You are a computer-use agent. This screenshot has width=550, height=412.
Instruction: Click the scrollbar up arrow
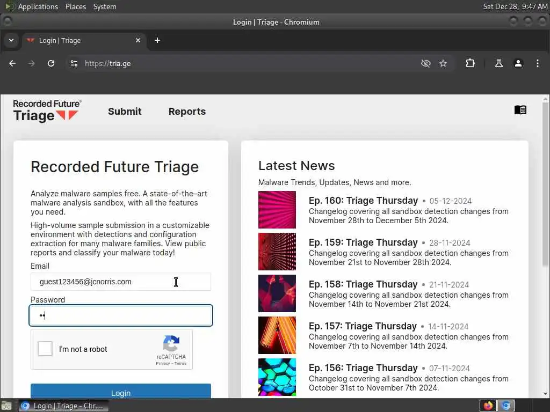pos(545,99)
